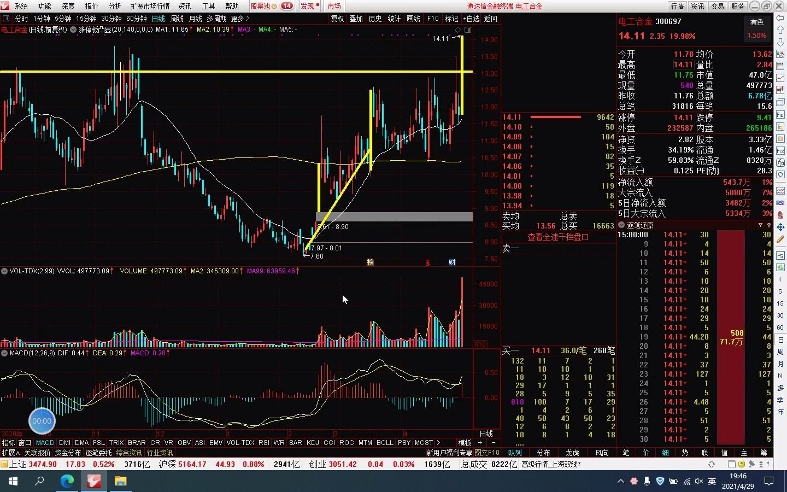Click the up arrow icon in right toolbar
787x492 pixels.
coord(780,30)
